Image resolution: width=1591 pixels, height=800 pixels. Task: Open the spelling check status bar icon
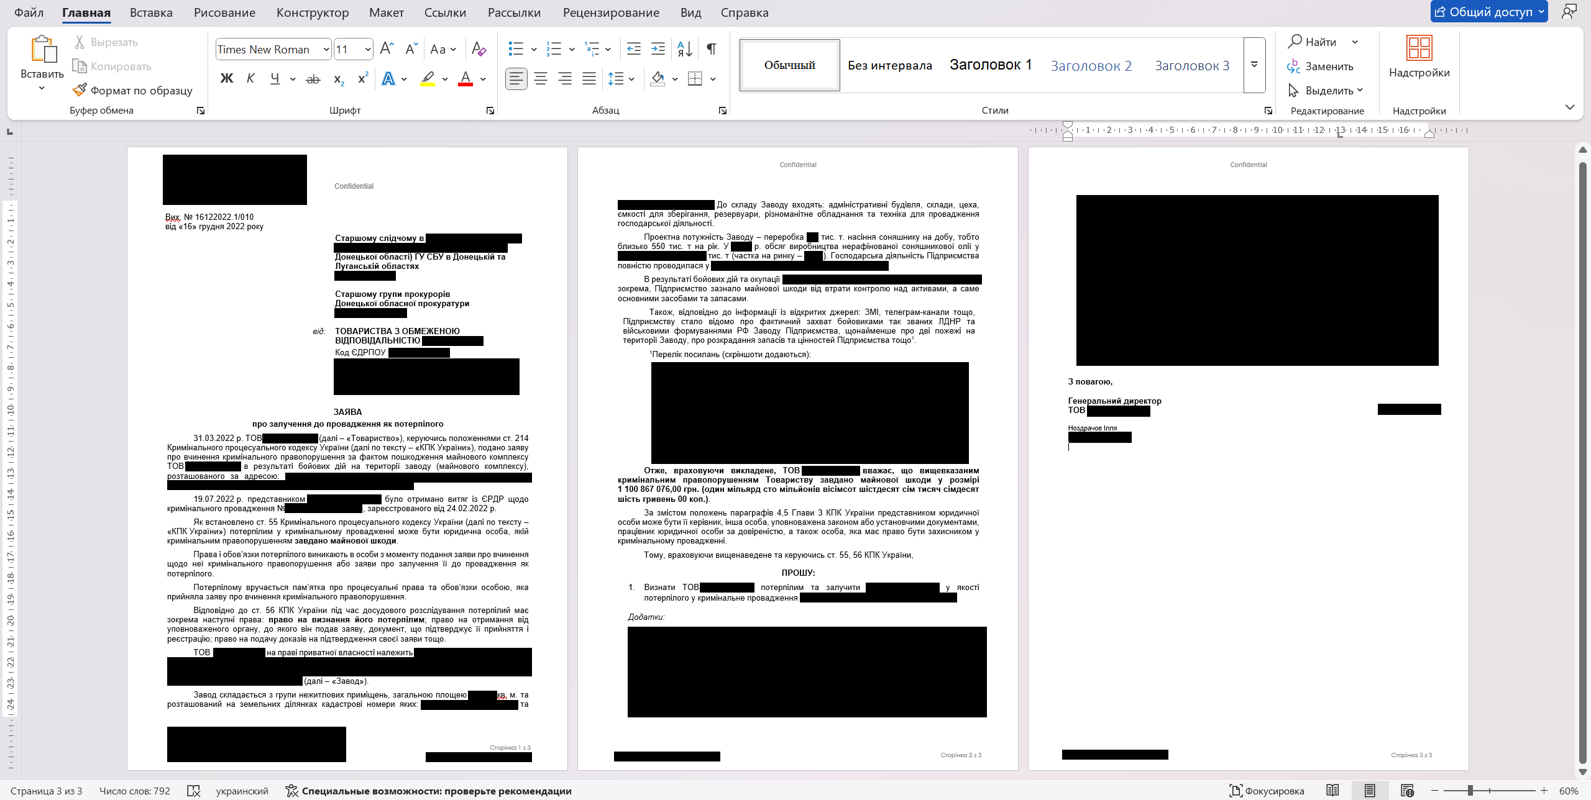194,791
